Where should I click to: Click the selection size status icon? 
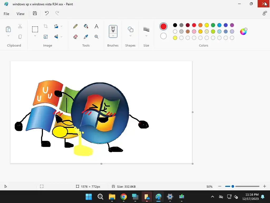click(42, 186)
